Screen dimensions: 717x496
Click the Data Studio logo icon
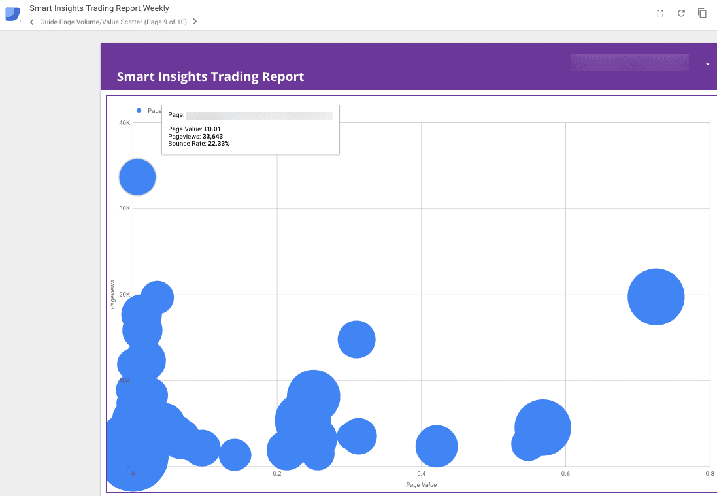tap(13, 14)
